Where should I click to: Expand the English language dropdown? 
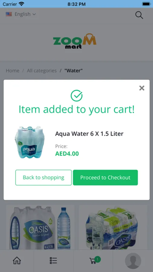(25, 14)
